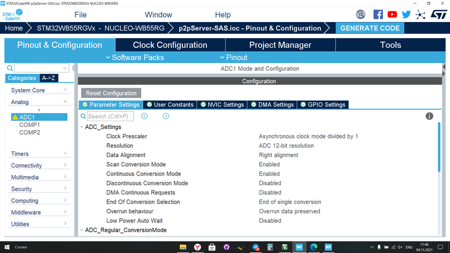Open the ST 10-year anniversary badge icon

pos(360,14)
